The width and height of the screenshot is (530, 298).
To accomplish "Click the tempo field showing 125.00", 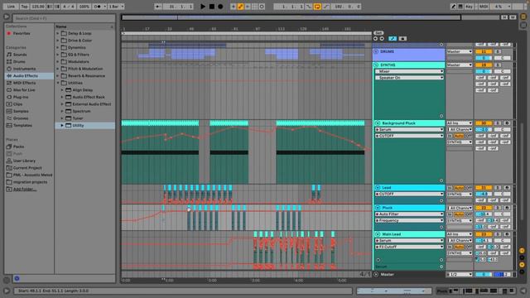I will pyautogui.click(x=38, y=7).
